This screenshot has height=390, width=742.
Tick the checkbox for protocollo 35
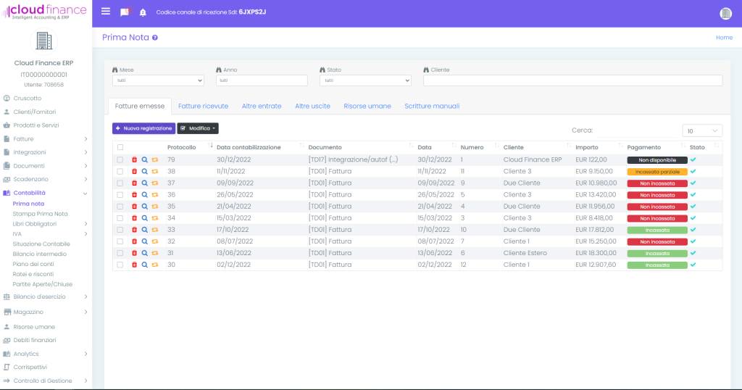pyautogui.click(x=120, y=207)
